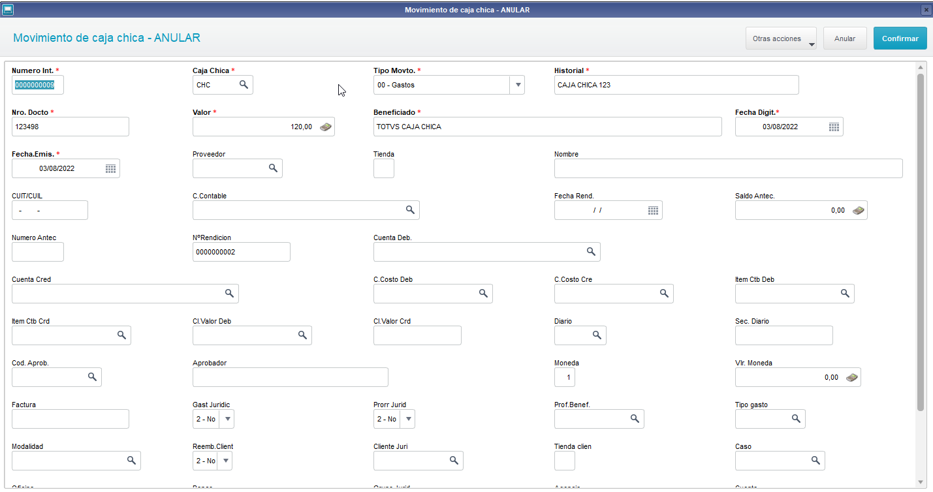Click the Nombre field
This screenshot has width=933, height=492.
[729, 168]
